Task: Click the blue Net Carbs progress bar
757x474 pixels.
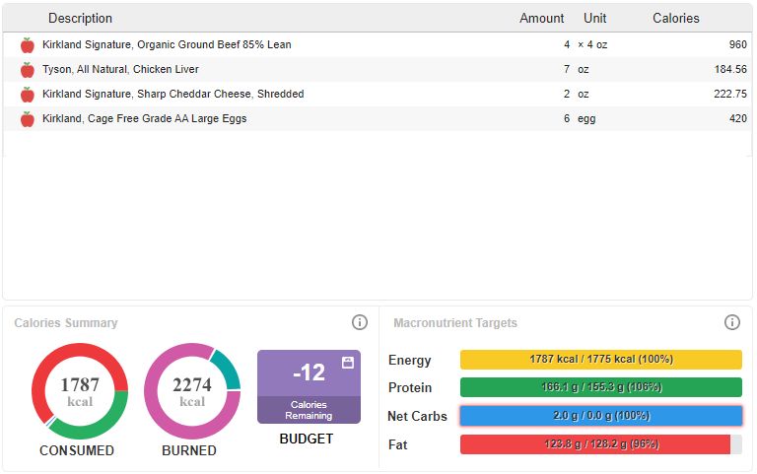Action: click(x=601, y=416)
